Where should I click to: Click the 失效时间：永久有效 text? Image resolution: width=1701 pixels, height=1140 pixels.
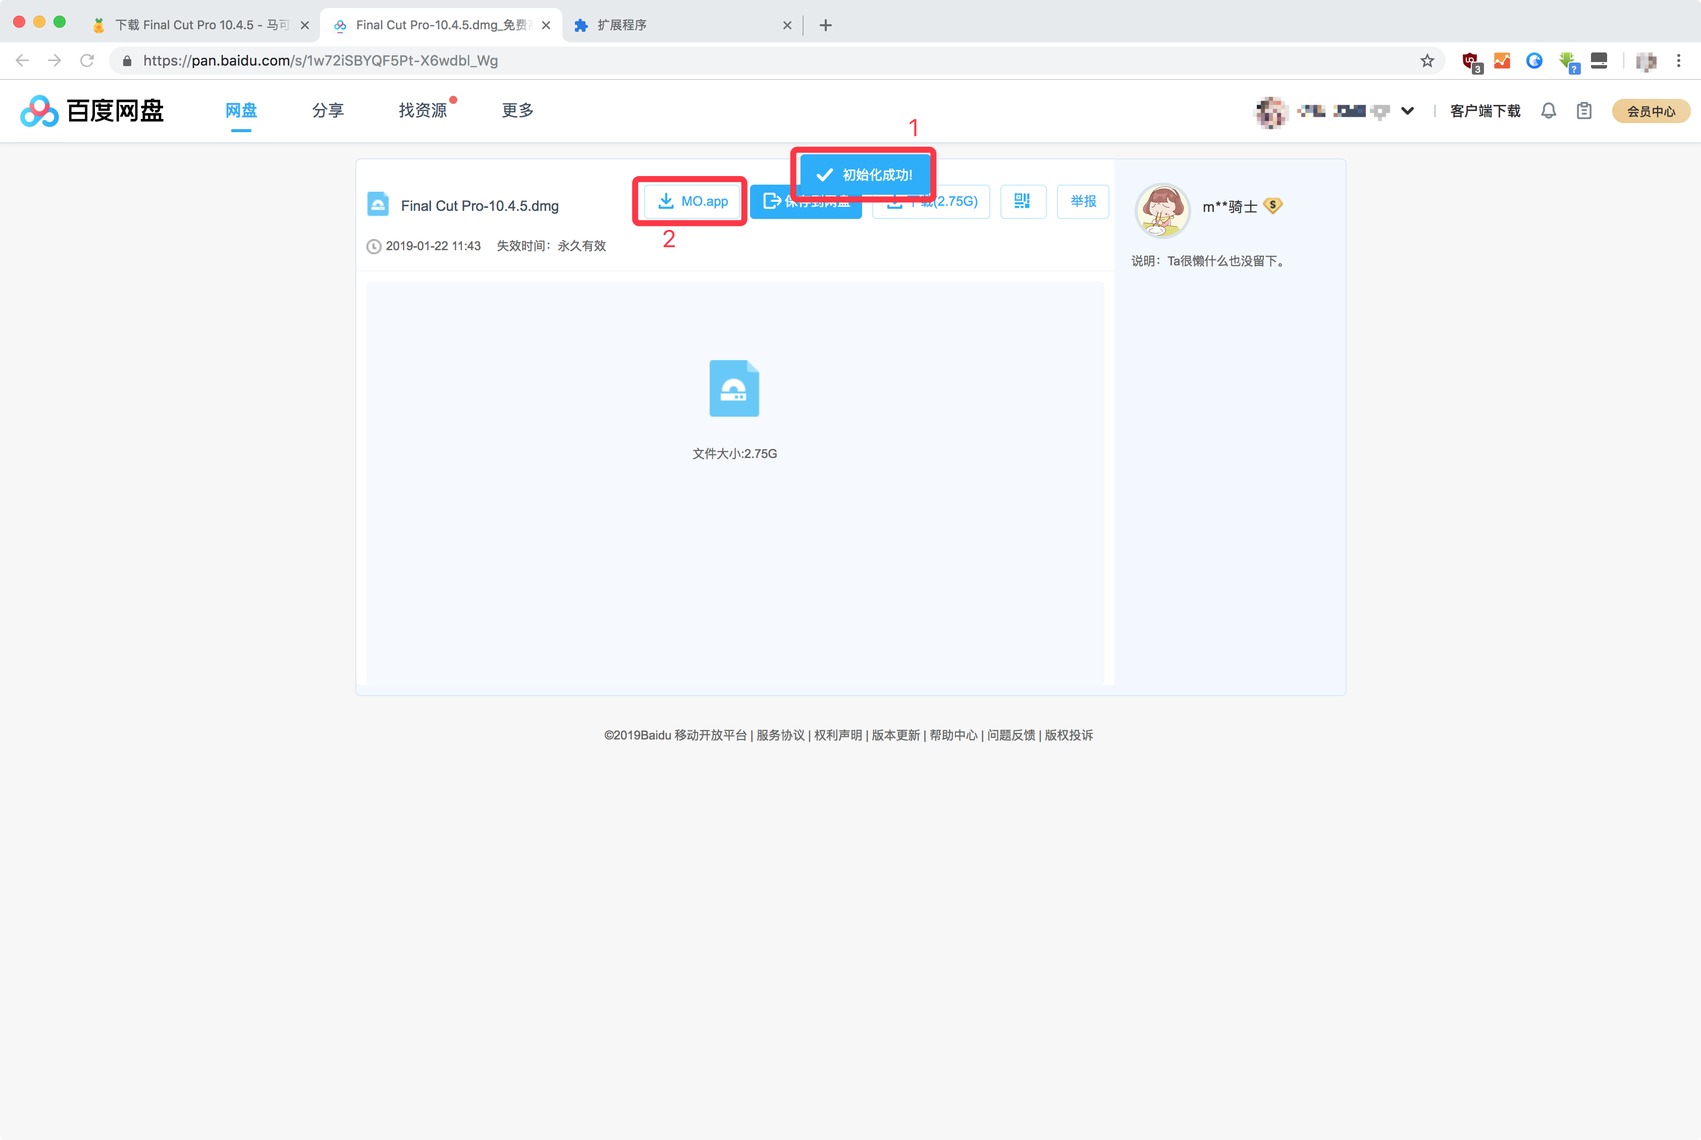coord(551,246)
